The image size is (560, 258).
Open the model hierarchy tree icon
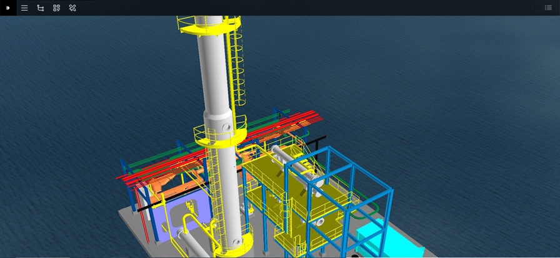[41, 8]
